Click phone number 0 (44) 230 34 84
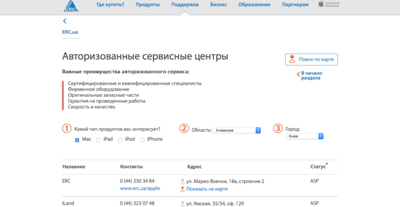This screenshot has height=207, width=400. (x=137, y=181)
